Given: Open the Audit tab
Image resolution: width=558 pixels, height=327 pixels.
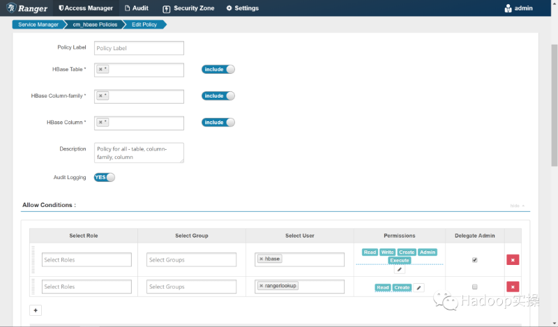Looking at the screenshot, I should coord(137,8).
